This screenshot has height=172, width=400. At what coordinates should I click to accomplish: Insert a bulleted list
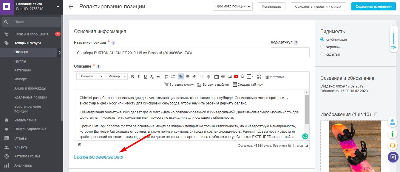173,76
